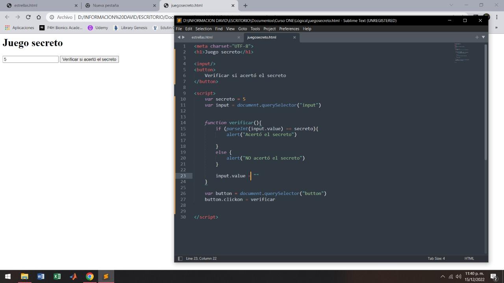Viewport: 504px width, 283px height.
Task: Open Sublime Text Tools menu
Action: point(255,29)
